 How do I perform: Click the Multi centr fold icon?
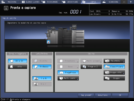click(61, 78)
